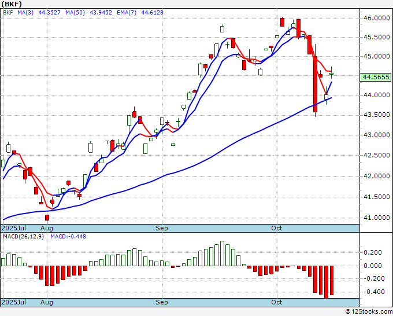Click the MACD(26,12,9) panel label
Viewport: 393px width, 316px height.
pyautogui.click(x=23, y=237)
